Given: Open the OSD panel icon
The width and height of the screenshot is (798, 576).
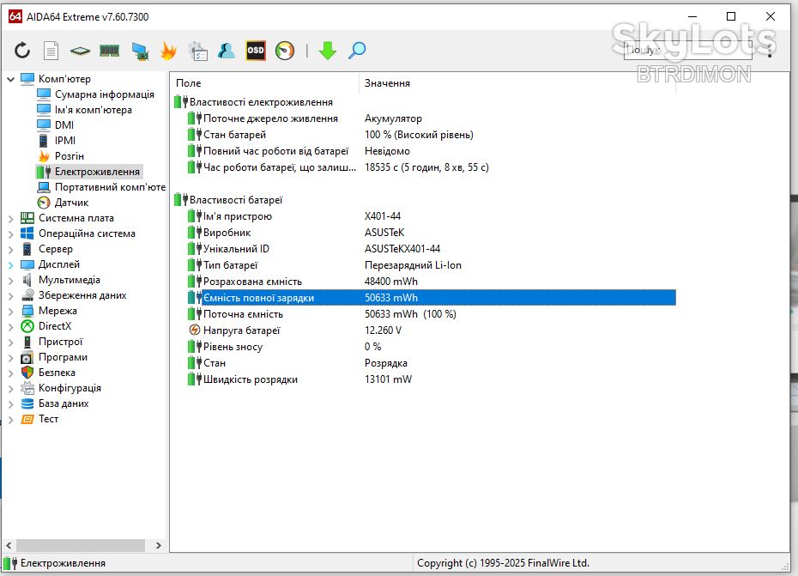Looking at the screenshot, I should [256, 51].
